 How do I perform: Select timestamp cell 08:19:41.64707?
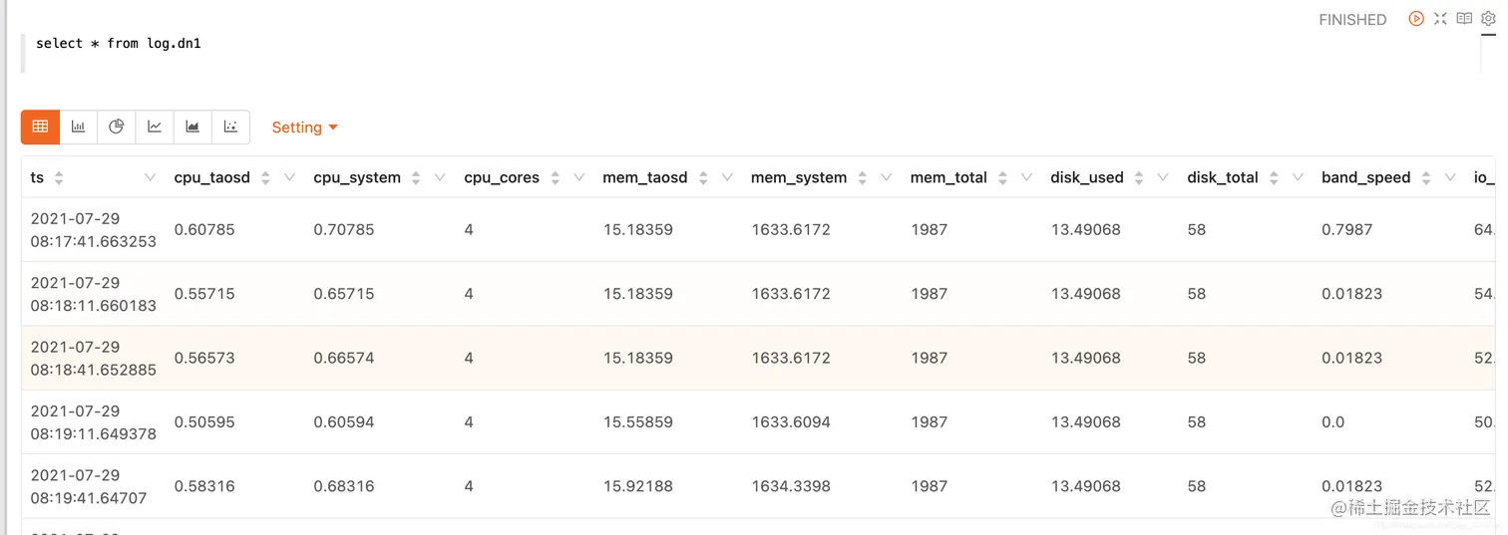point(89,486)
